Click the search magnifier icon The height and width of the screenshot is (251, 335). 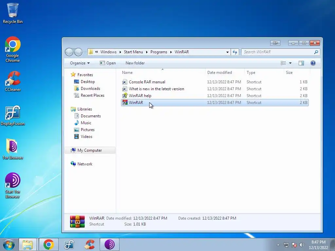click(x=316, y=52)
